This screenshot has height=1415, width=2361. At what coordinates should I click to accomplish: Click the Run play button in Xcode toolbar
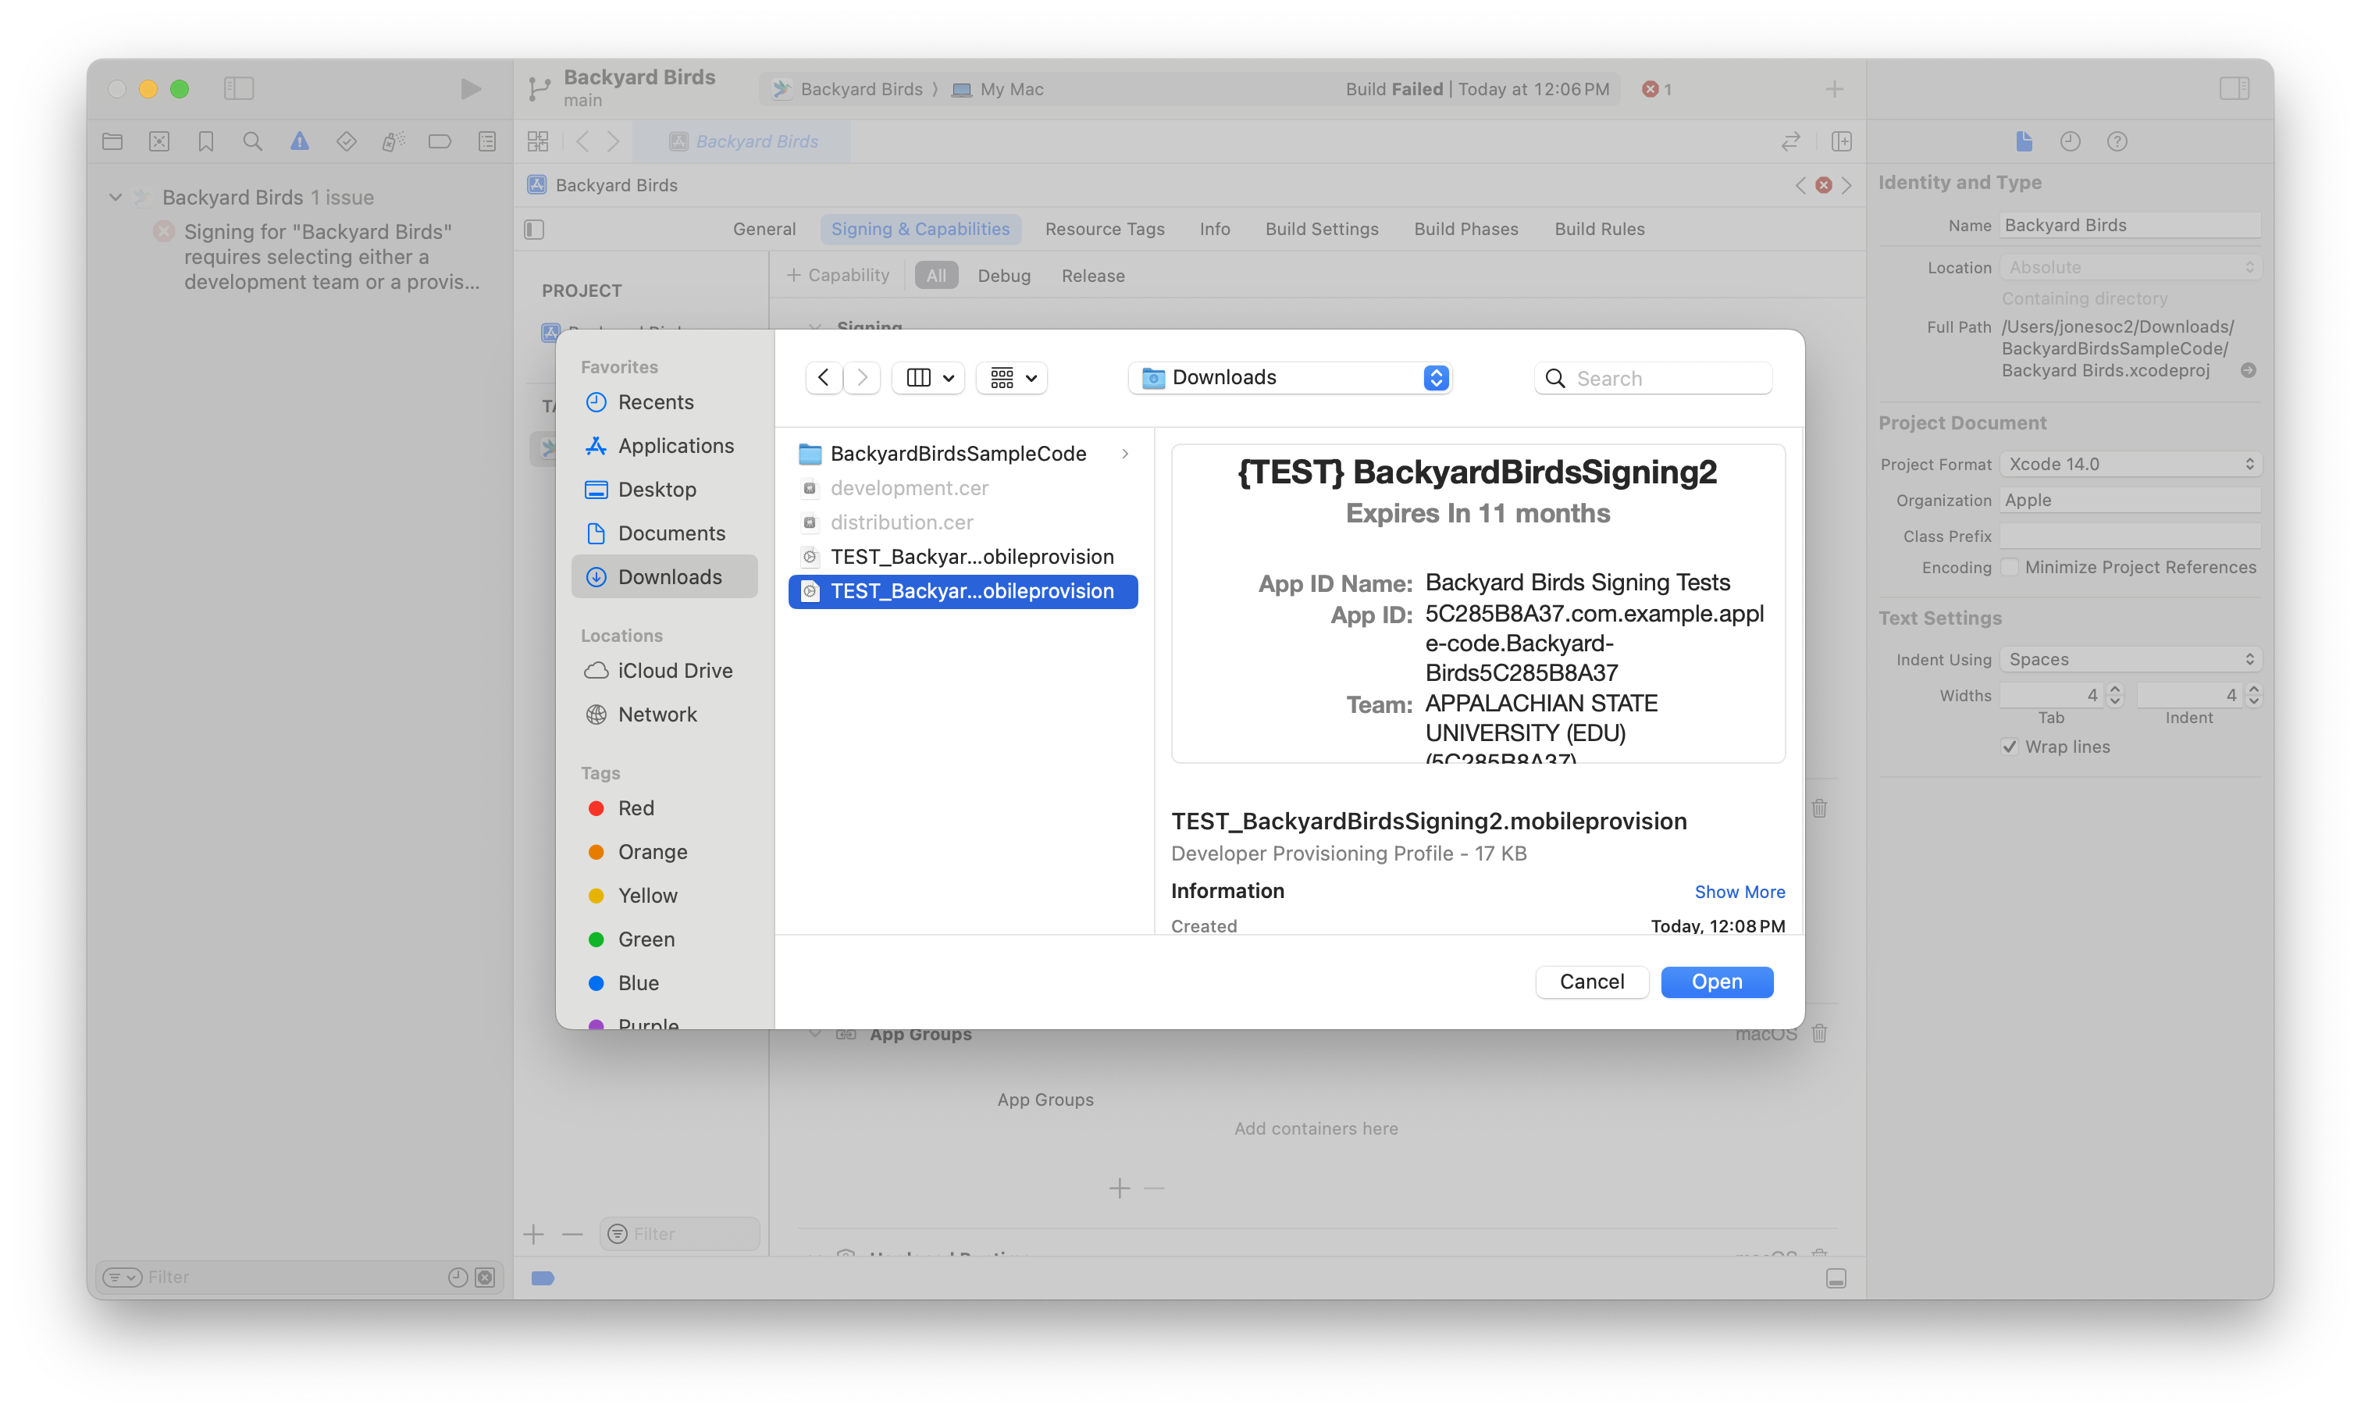coord(470,89)
